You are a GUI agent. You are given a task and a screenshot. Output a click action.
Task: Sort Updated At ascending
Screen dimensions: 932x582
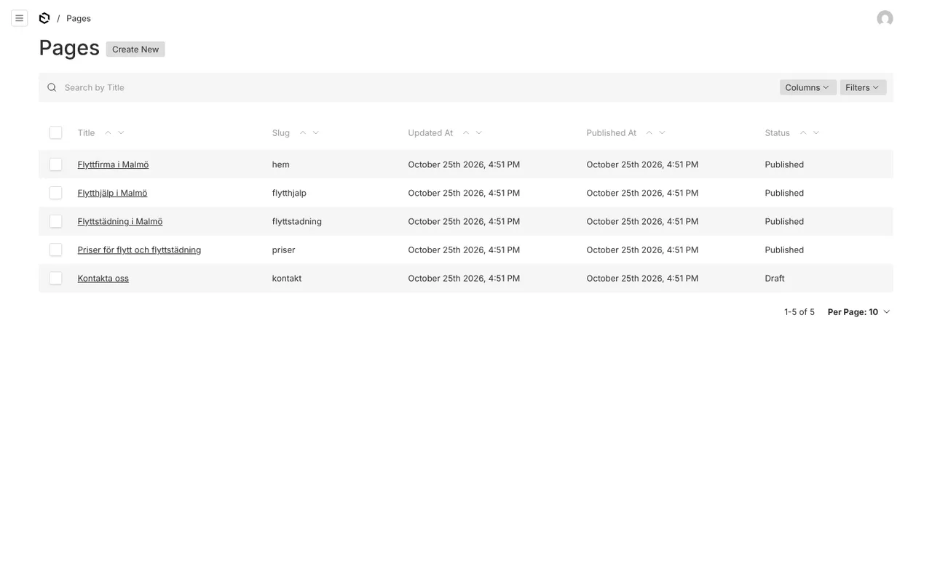point(466,132)
